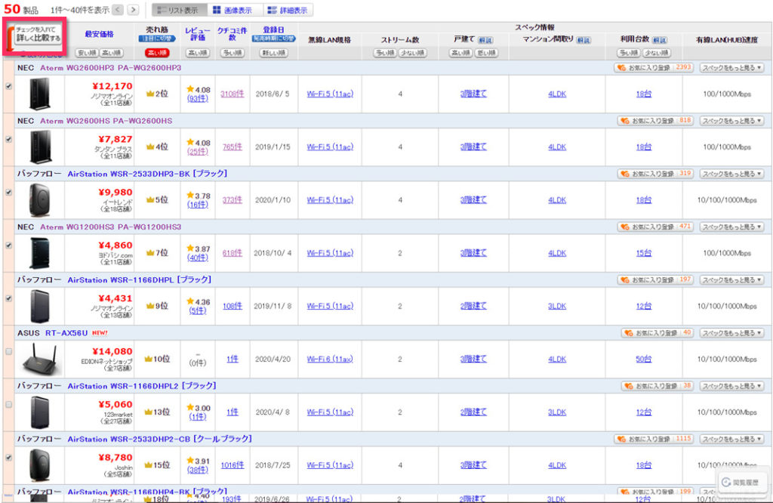Sort クチコミ件数 by 多い順
Viewport: 773px width, 503px height.
(x=233, y=53)
